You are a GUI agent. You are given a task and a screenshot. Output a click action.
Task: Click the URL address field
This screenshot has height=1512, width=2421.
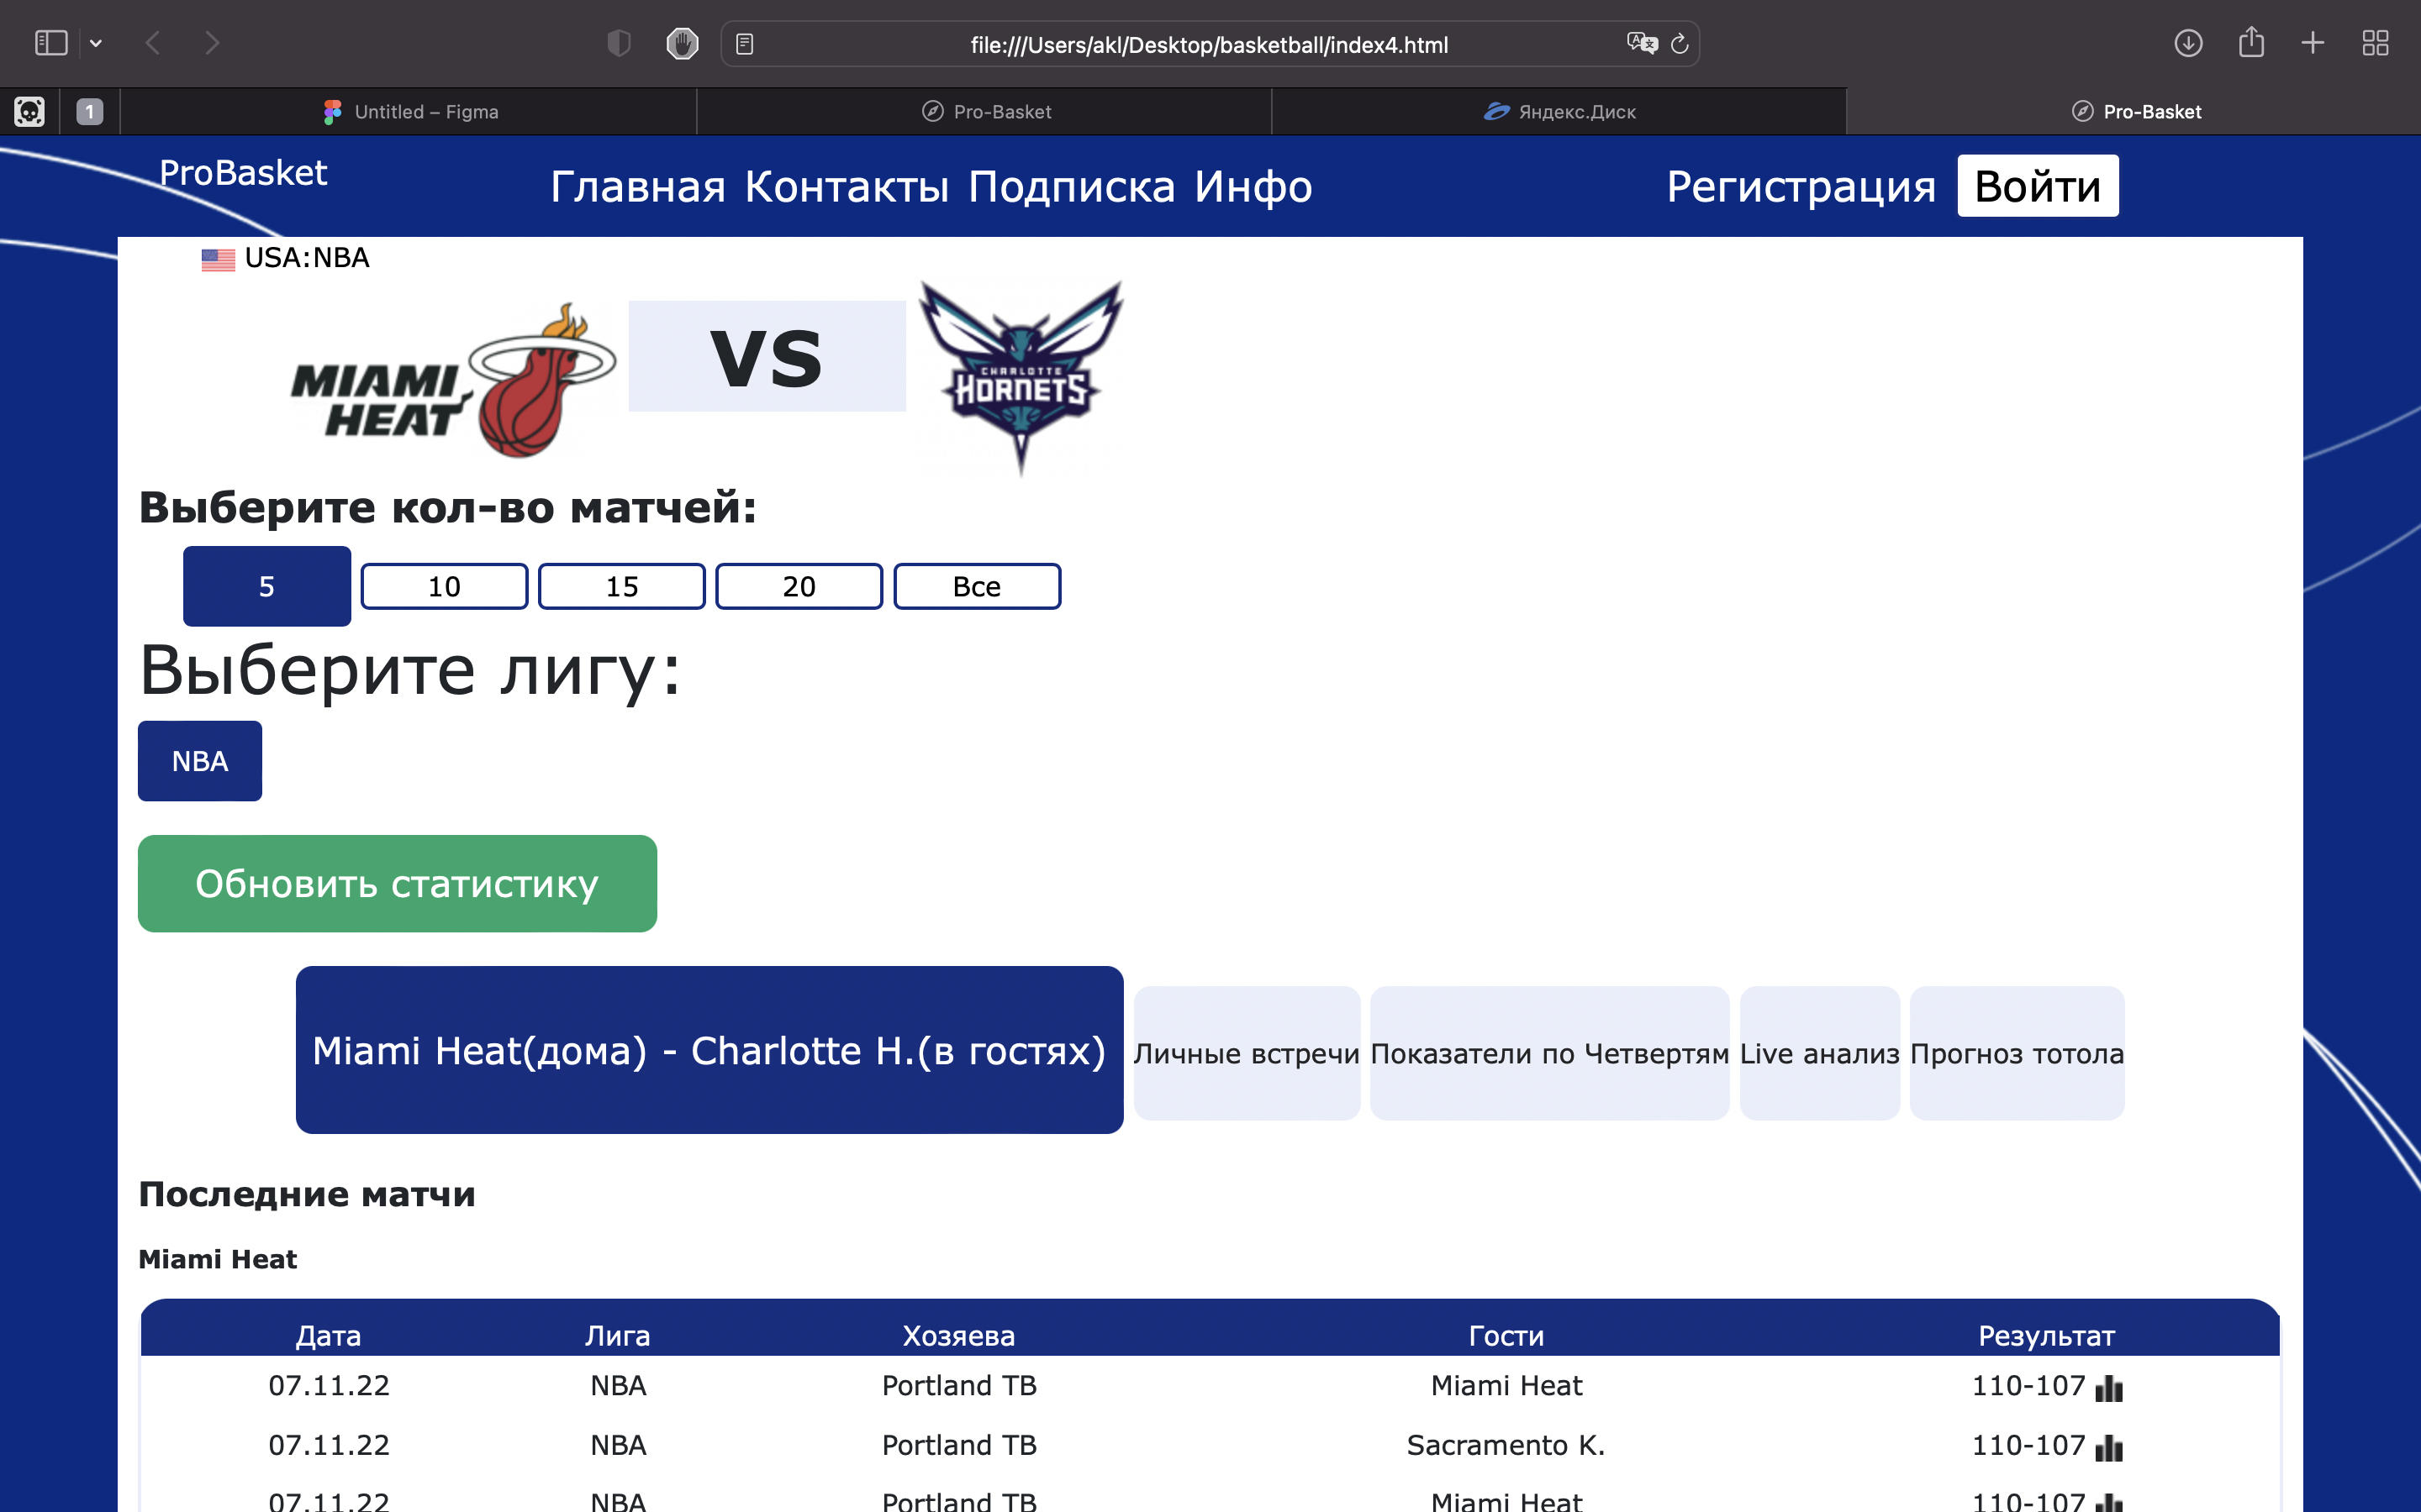[x=1209, y=44]
